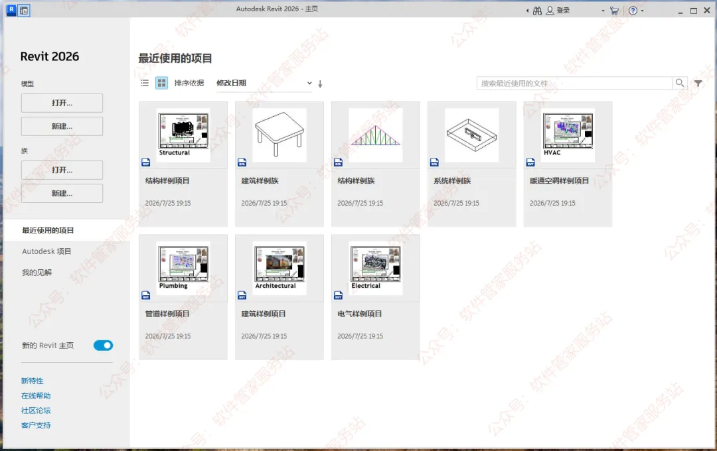Image resolution: width=717 pixels, height=451 pixels.
Task: Click 打开 button under 模型
Action: tap(62, 103)
